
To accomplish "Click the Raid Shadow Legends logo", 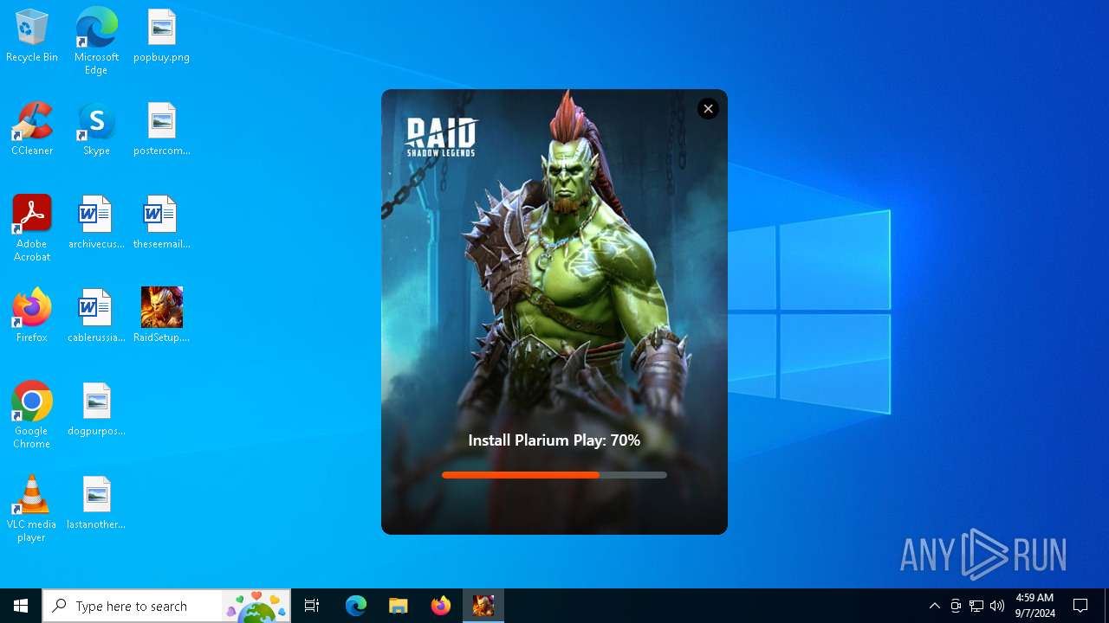I will (x=441, y=138).
